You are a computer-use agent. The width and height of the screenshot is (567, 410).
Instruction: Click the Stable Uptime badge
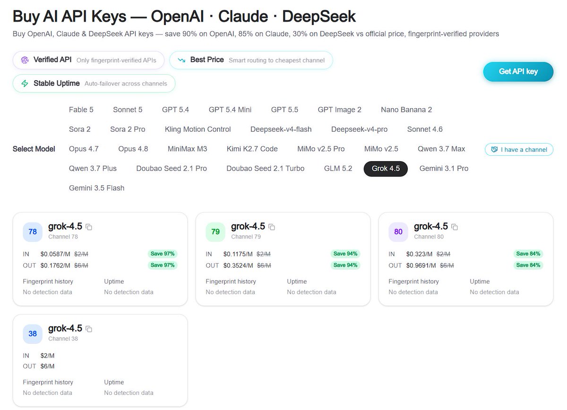[94, 84]
